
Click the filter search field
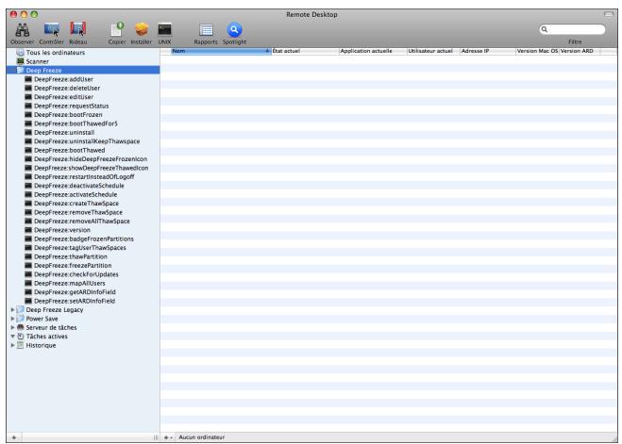572,29
